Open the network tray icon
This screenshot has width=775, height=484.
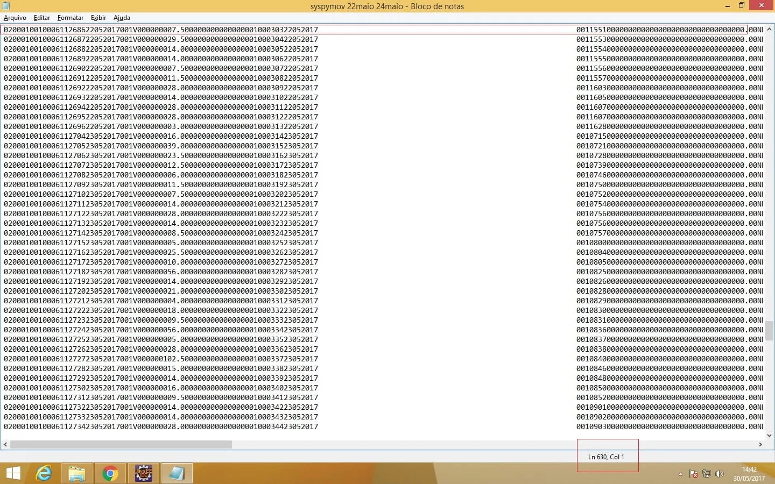click(x=707, y=474)
